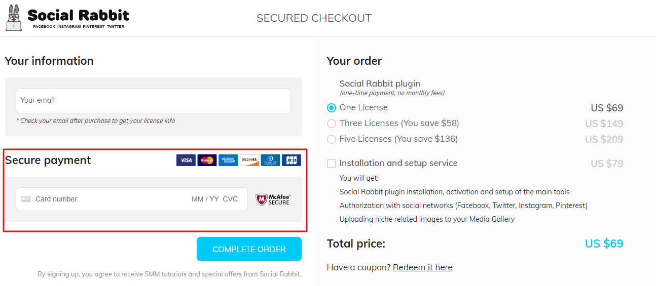Pick the Five Licenses radio option
The width and height of the screenshot is (656, 286).
tap(332, 139)
